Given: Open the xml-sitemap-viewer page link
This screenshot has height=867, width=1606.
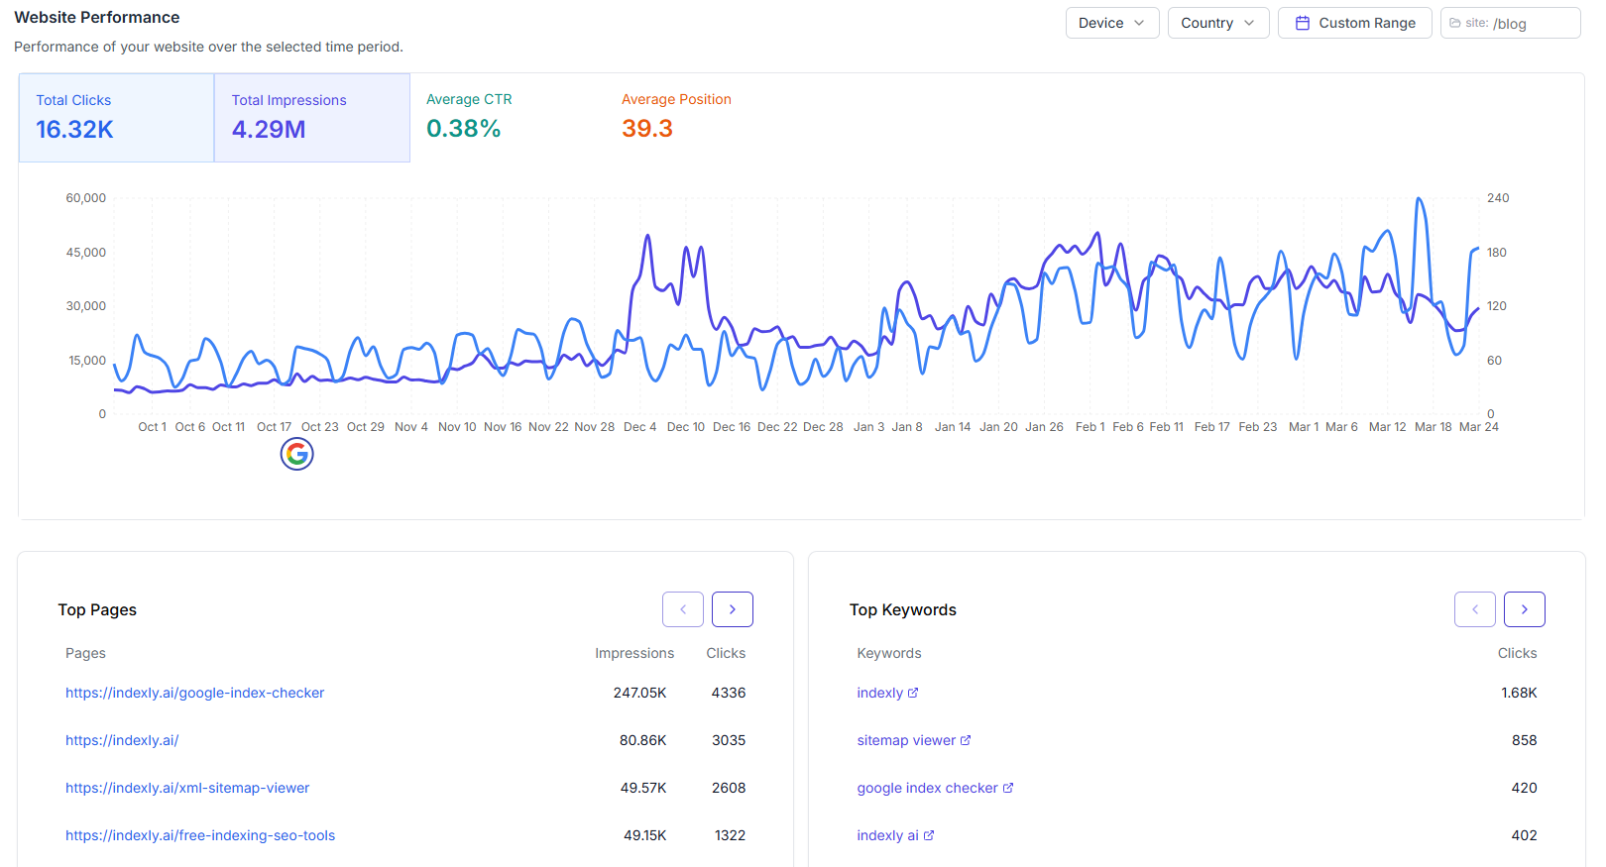Looking at the screenshot, I should [187, 788].
